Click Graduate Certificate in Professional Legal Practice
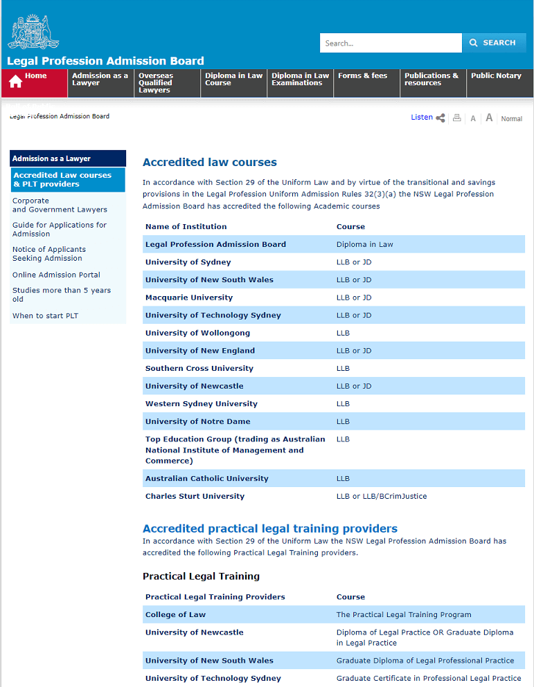 click(429, 678)
